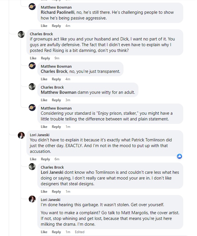Image resolution: width=197 pixels, height=236 pixels.
Task: Click Matthew Bowman's avatar on 'Enjoy prison' reply
Action: (x=32, y=108)
